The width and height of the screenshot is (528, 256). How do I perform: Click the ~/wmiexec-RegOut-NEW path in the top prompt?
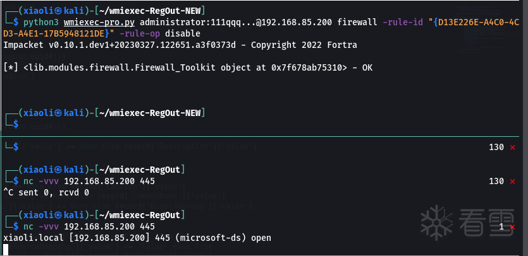(x=150, y=12)
